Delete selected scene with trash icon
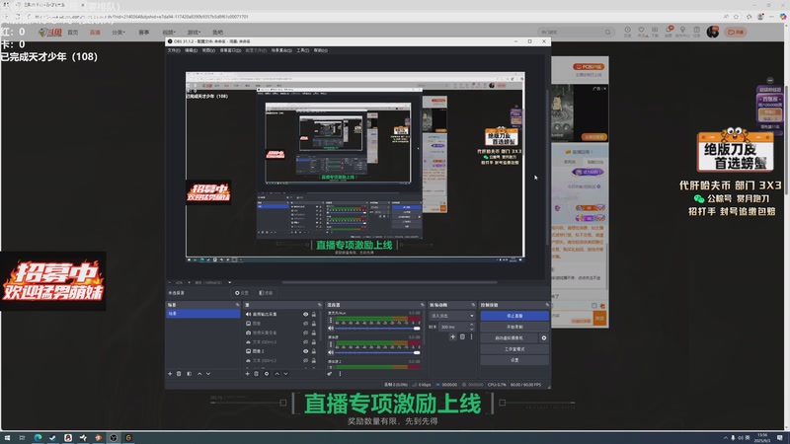The image size is (790, 444). (179, 374)
